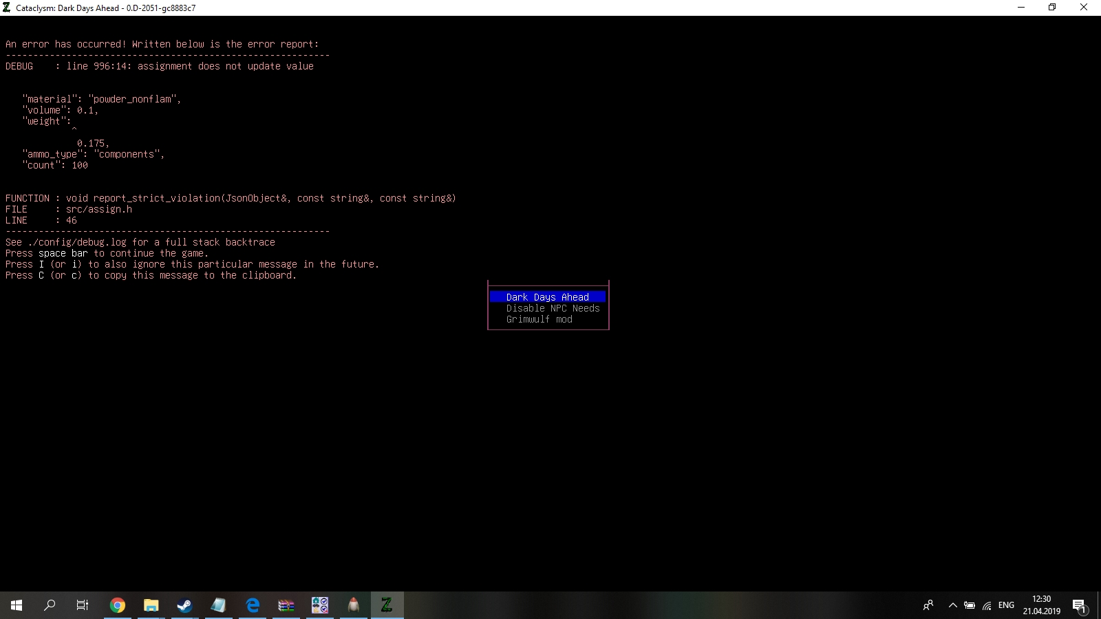Open the Windows Start menu
The image size is (1101, 619).
click(x=17, y=605)
